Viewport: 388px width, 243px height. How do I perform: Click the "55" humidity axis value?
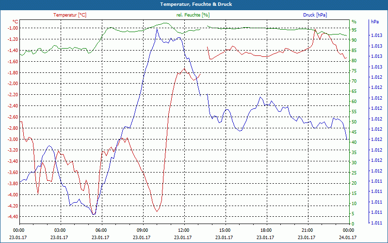pos(354,112)
